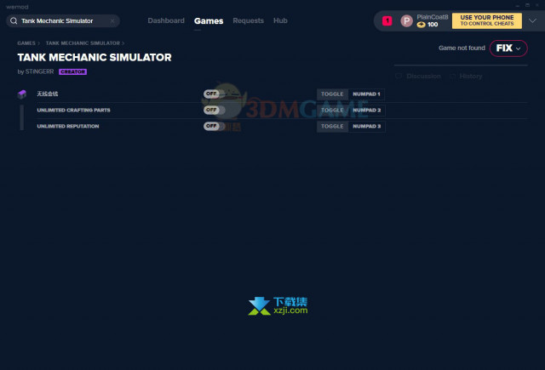Click the purple cube cheat category icon

coord(22,94)
